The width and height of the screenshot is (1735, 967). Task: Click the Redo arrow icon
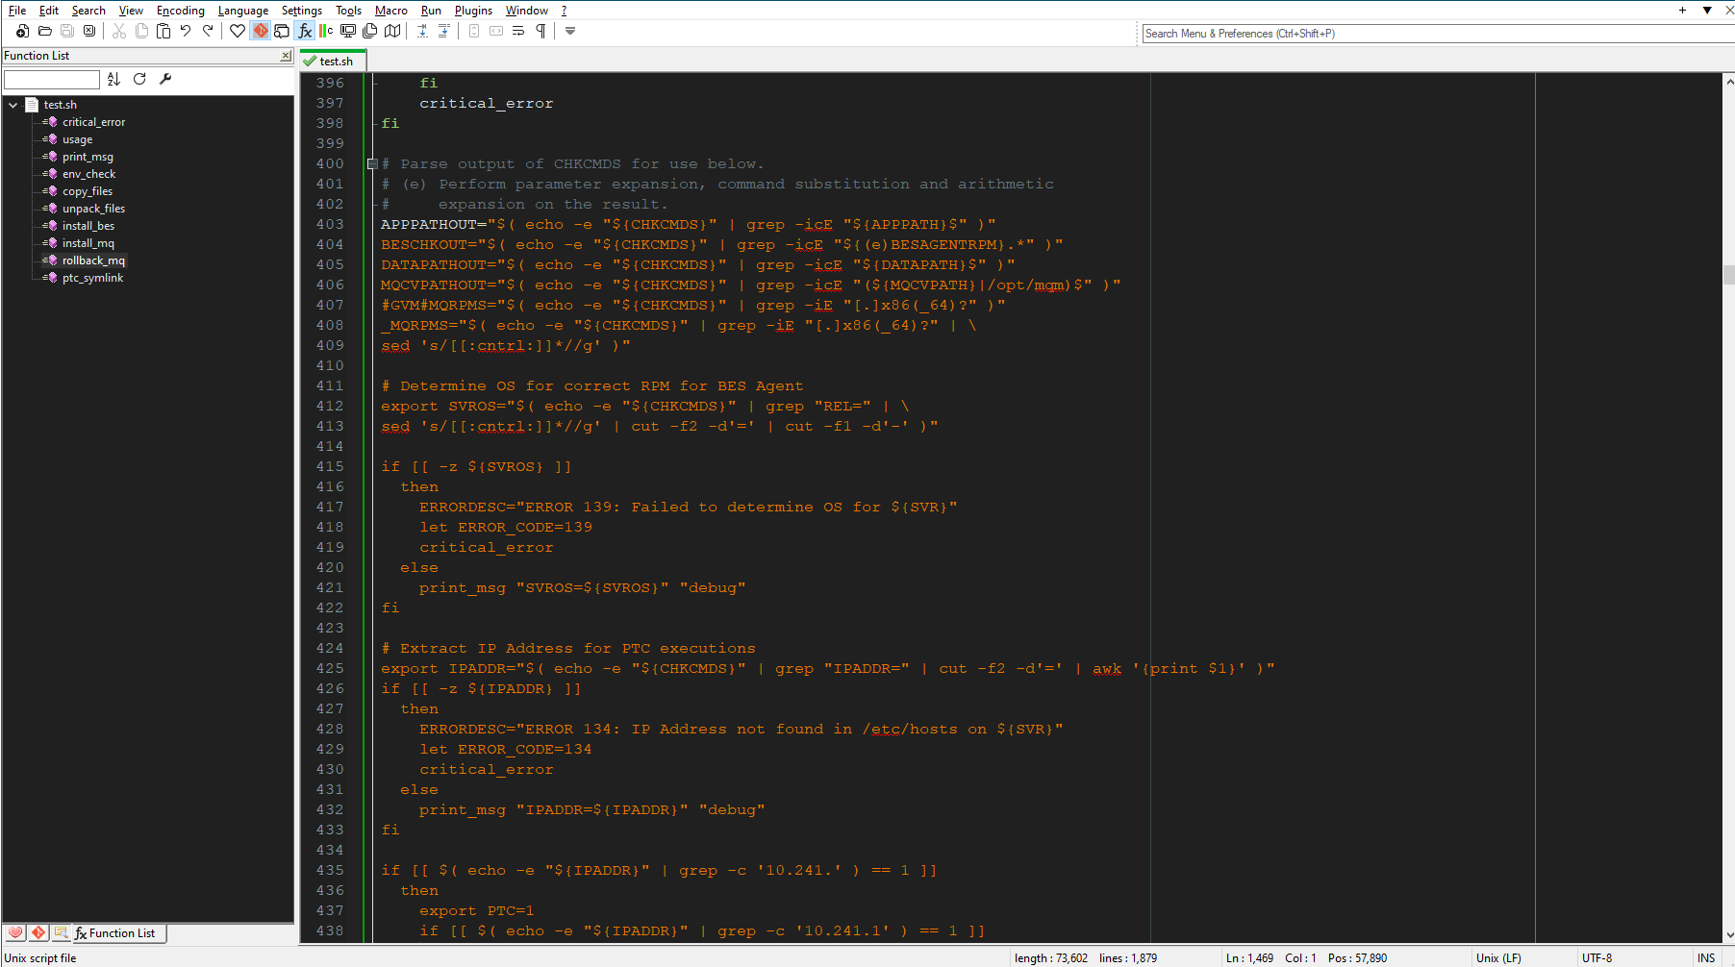(x=208, y=32)
